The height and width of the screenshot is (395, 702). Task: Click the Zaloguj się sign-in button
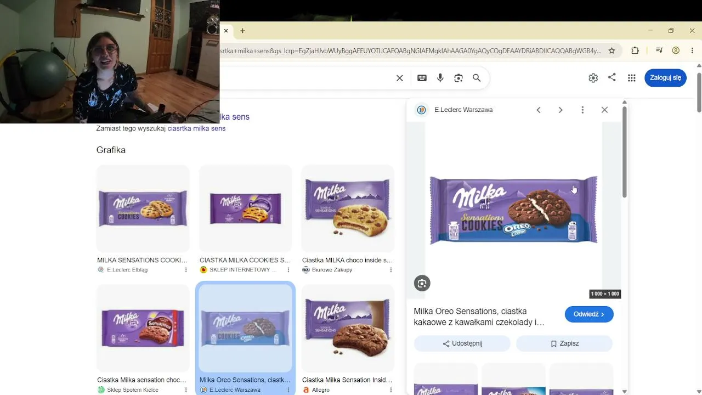point(665,78)
